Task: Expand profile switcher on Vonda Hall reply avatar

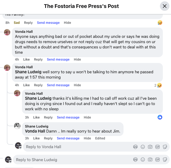Action: [20, 148]
